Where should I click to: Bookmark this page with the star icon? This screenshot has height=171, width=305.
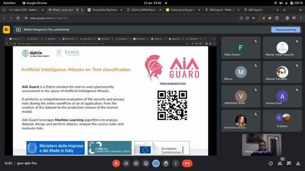pos(254,18)
